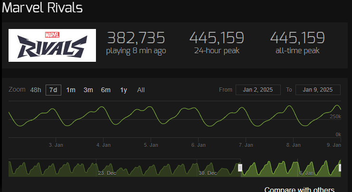Click the 4. Jan axis label
This screenshot has height=192, width=352.
click(104, 145)
